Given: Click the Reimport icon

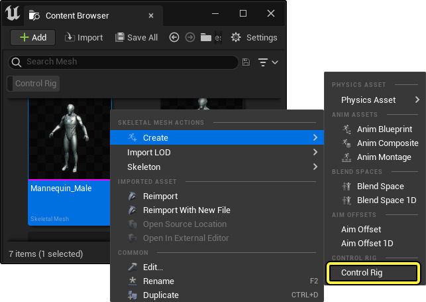Looking at the screenshot, I should (133, 196).
